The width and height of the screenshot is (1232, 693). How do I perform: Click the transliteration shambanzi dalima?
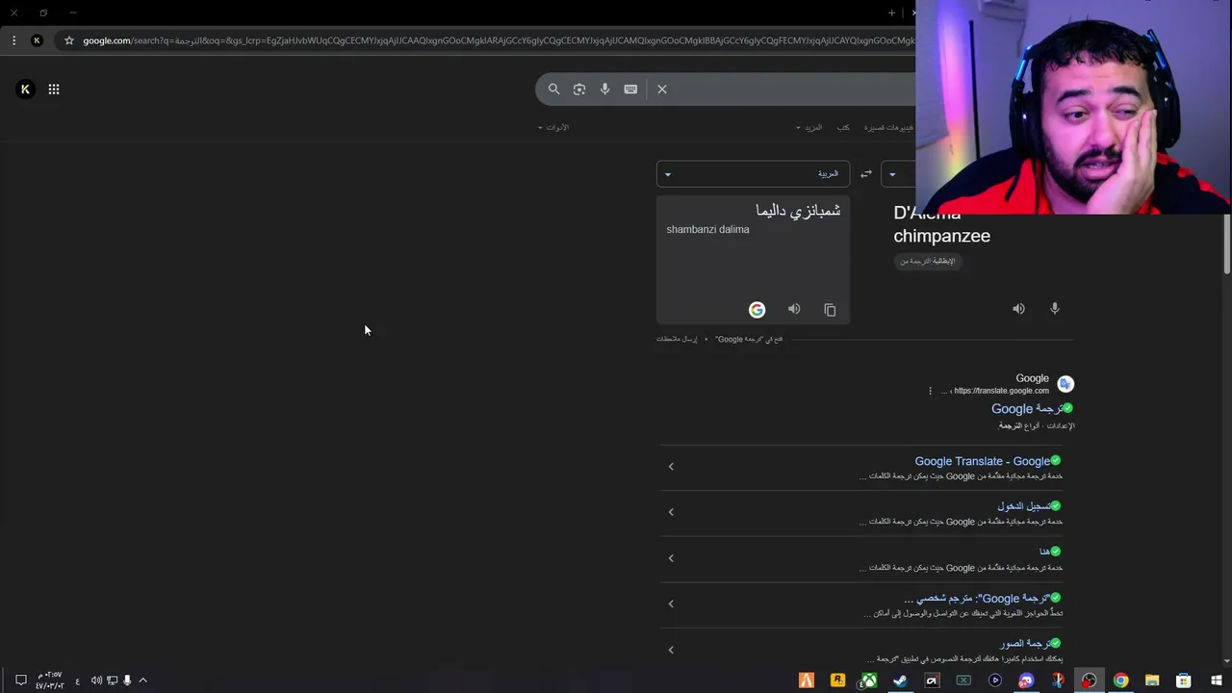pyautogui.click(x=707, y=230)
